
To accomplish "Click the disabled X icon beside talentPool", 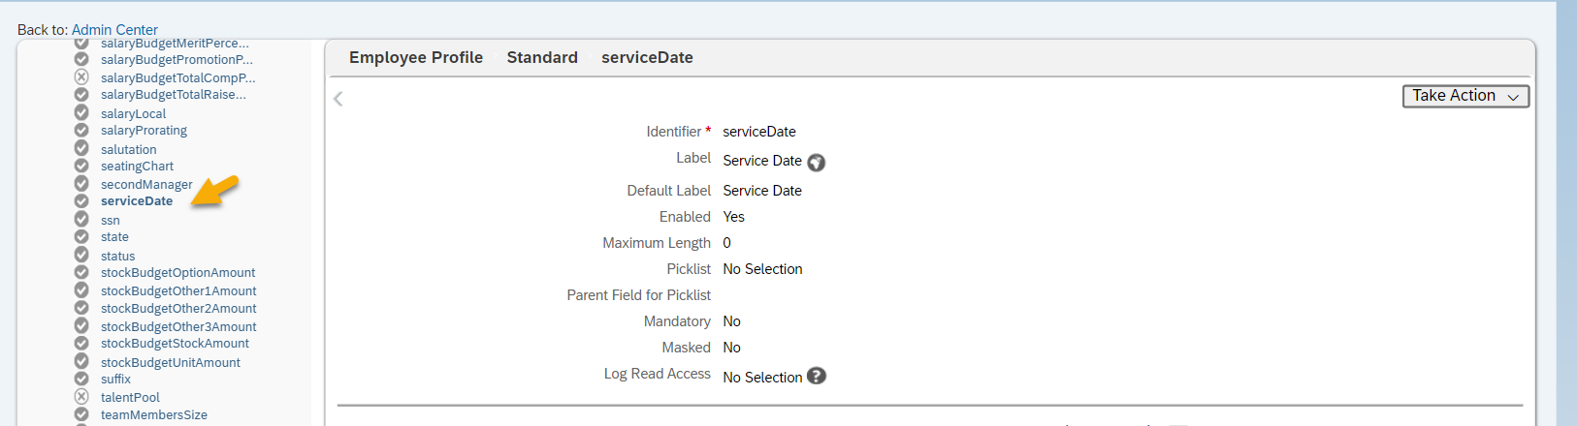I will tap(81, 397).
